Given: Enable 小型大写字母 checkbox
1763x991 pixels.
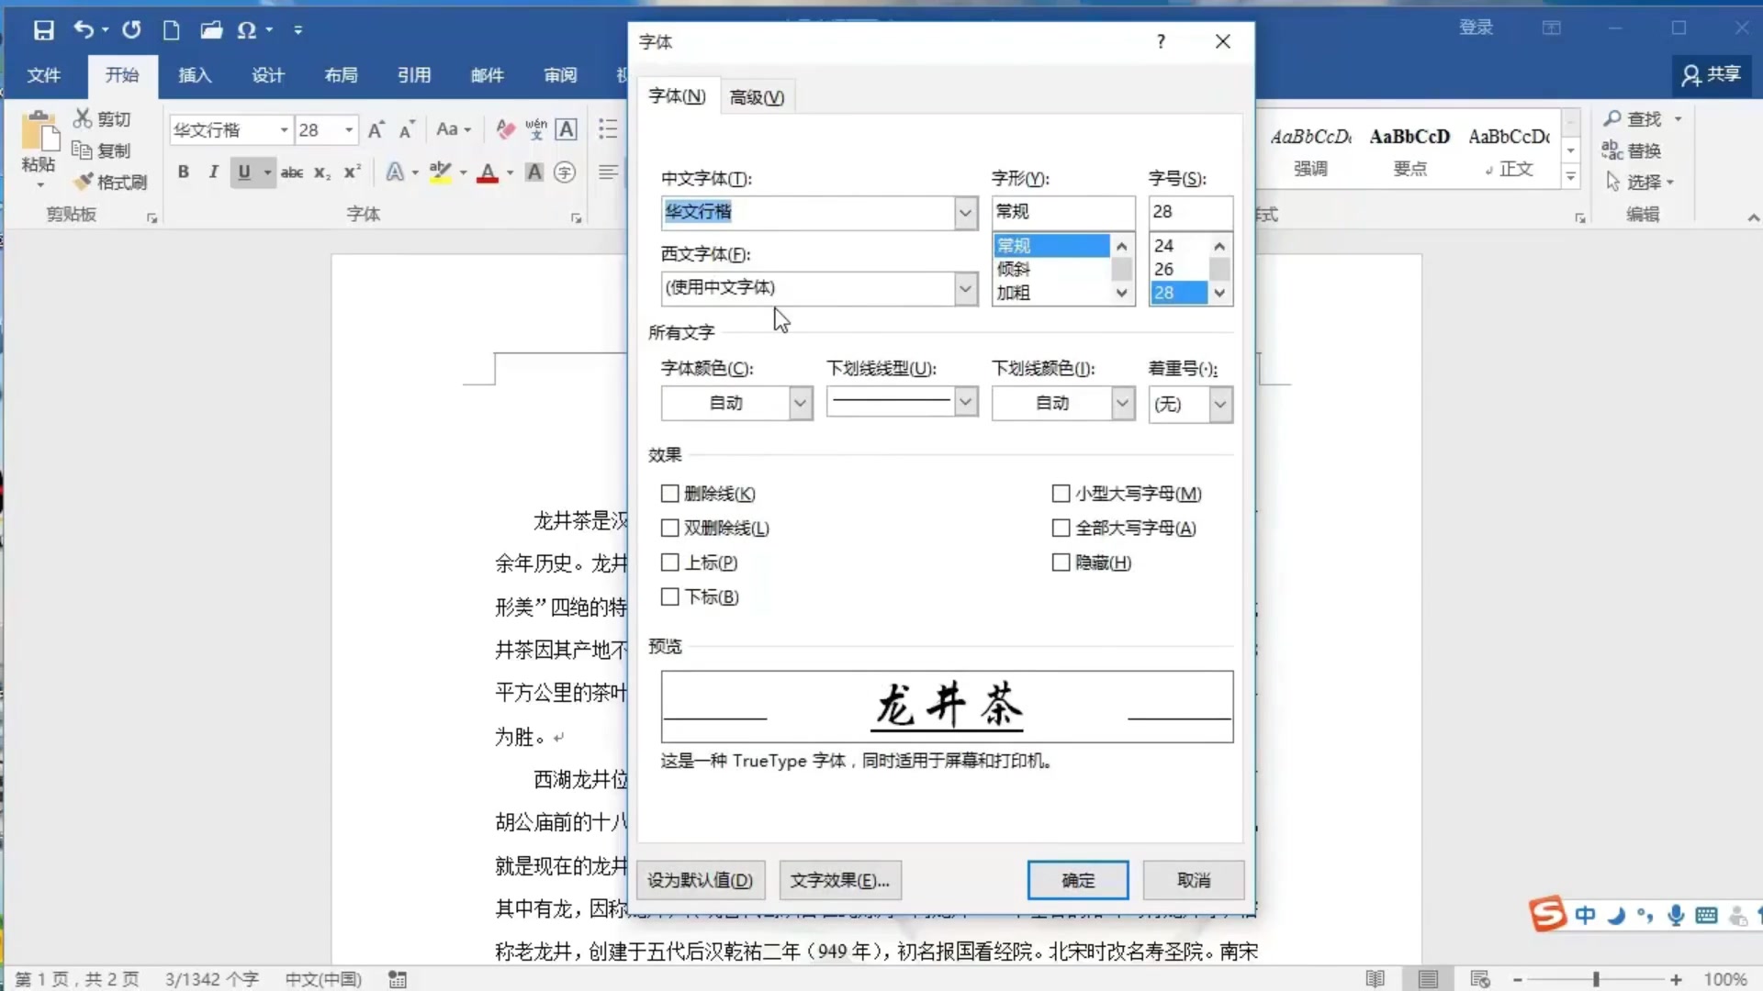Looking at the screenshot, I should click(1061, 493).
